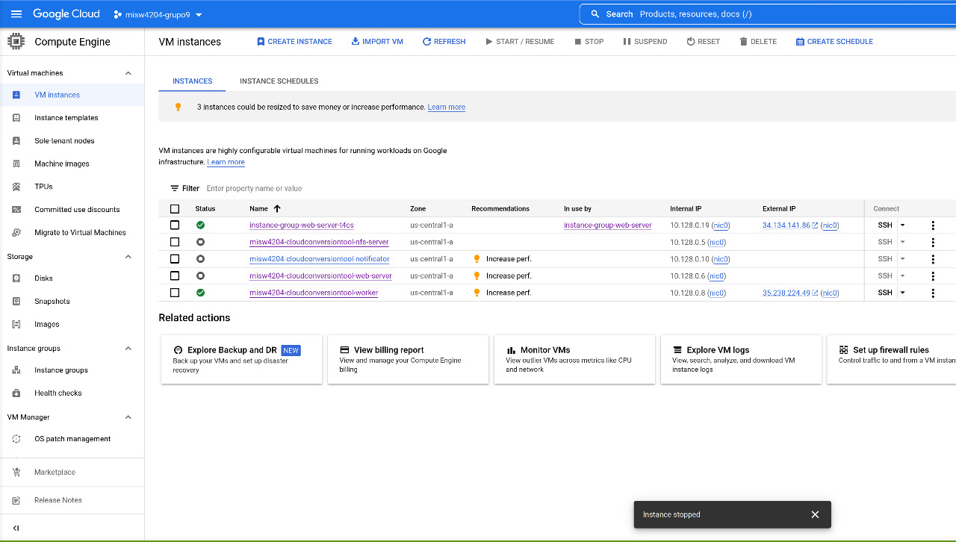Refresh the VM instances list
956x542 pixels.
point(444,41)
